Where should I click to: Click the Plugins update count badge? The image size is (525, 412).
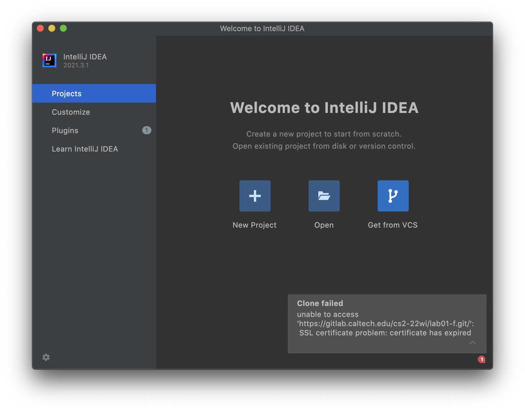click(x=147, y=130)
